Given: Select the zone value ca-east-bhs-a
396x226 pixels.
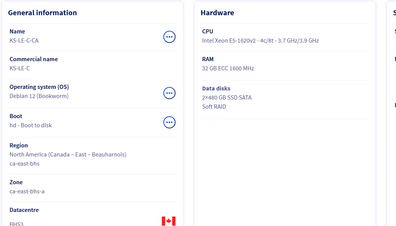Looking at the screenshot, I should tap(27, 191).
